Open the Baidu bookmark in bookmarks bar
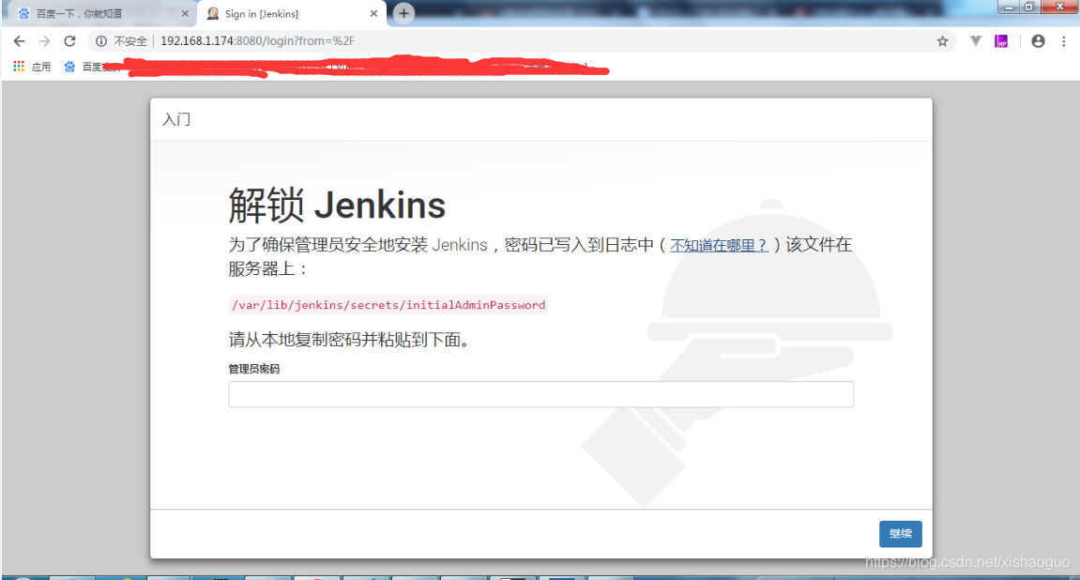This screenshot has height=580, width=1080. (92, 67)
